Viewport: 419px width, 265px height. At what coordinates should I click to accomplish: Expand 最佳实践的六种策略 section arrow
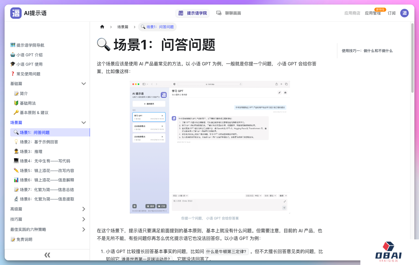(84, 229)
